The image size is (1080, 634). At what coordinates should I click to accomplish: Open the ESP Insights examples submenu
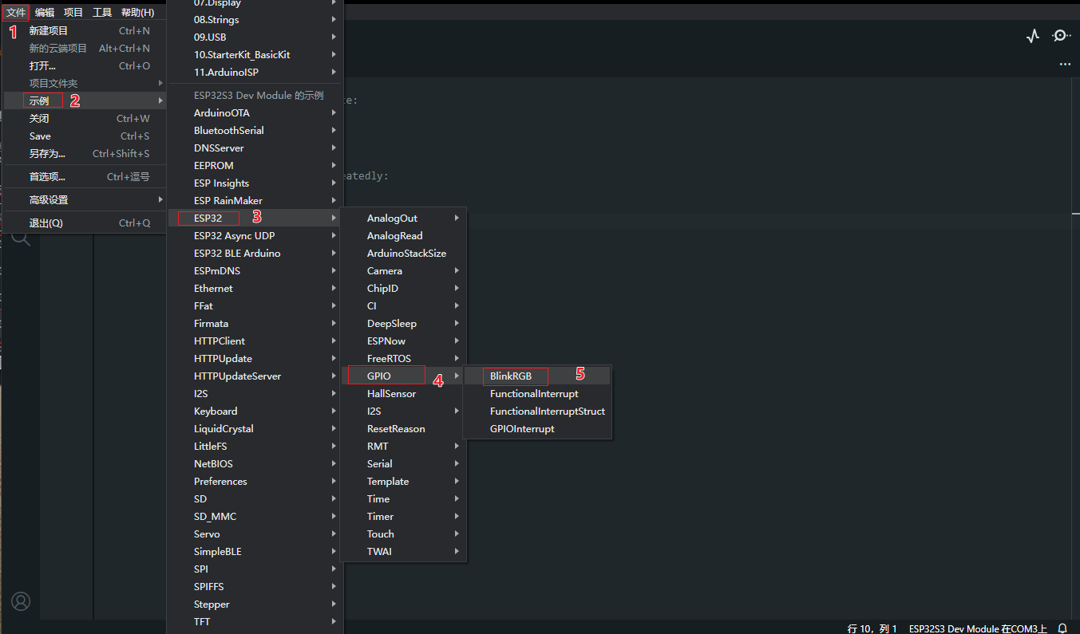click(x=255, y=183)
